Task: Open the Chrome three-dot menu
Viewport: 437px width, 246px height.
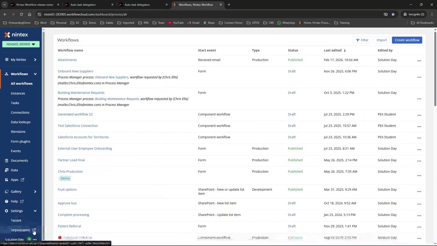Action: pyautogui.click(x=432, y=14)
